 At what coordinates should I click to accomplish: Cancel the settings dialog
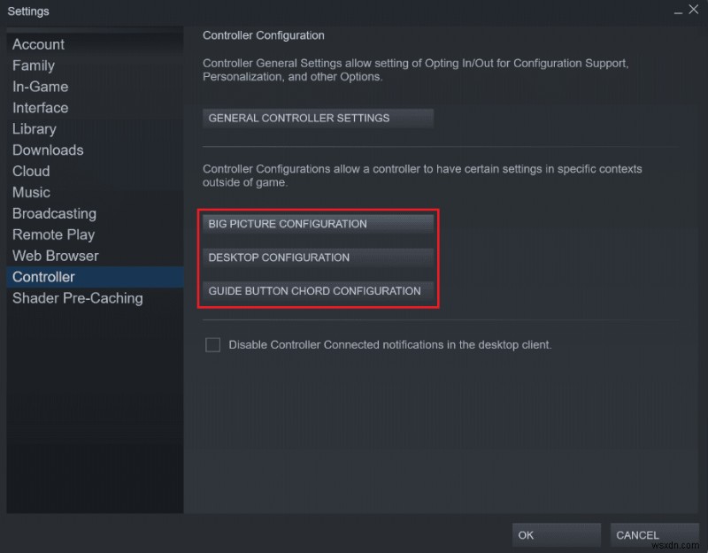tap(654, 535)
